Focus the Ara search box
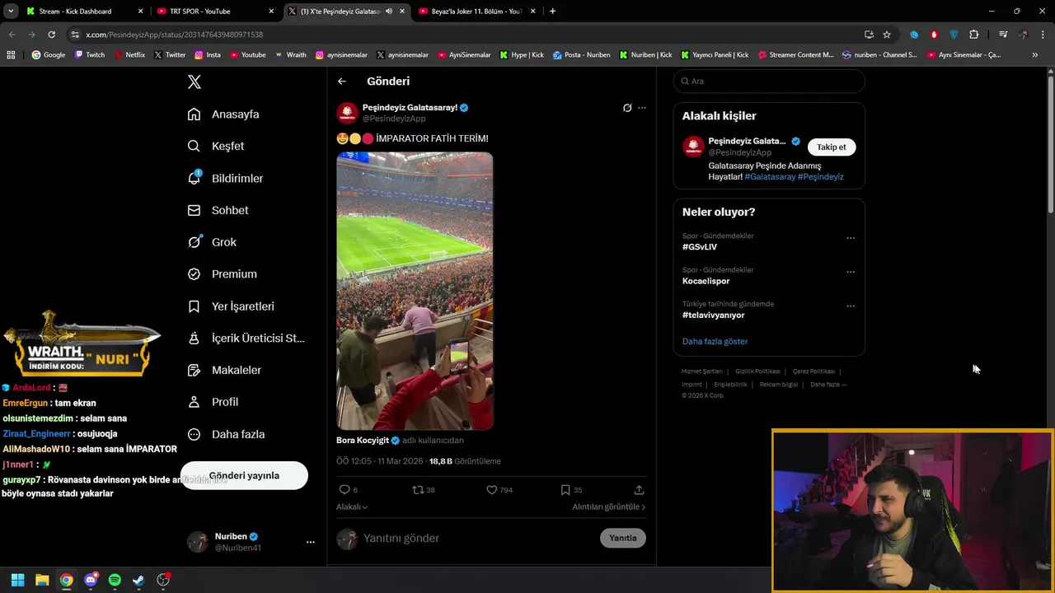This screenshot has width=1055, height=593. (x=769, y=82)
